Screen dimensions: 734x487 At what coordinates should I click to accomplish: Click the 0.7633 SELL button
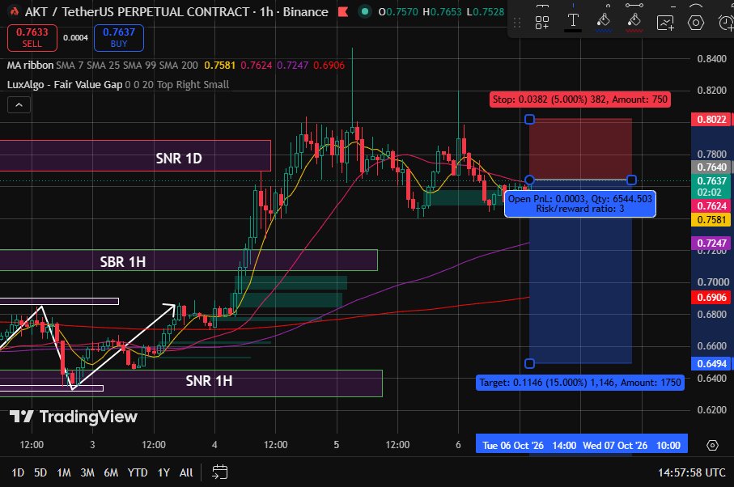point(32,38)
